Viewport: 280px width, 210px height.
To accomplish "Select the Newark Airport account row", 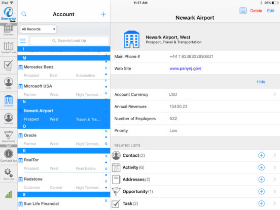I will coord(64,114).
